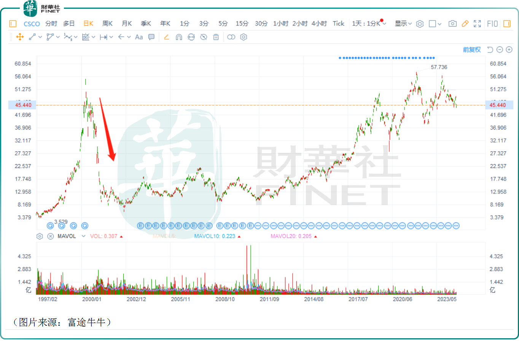The height and width of the screenshot is (347, 519).
Task: Open MAVOL indicator settings gear
Action: 40,236
